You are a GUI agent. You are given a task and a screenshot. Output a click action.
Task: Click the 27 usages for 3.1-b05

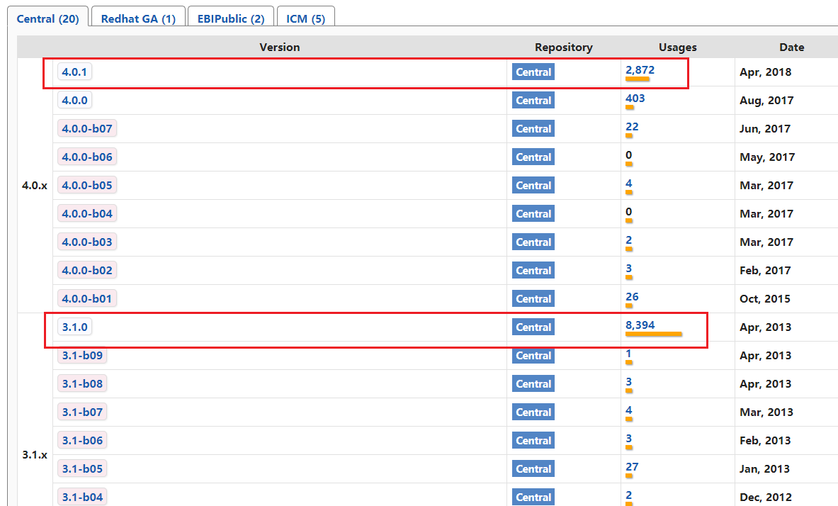(x=632, y=466)
